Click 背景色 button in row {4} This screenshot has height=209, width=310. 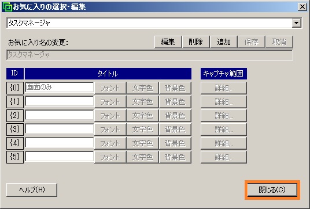[x=175, y=143]
